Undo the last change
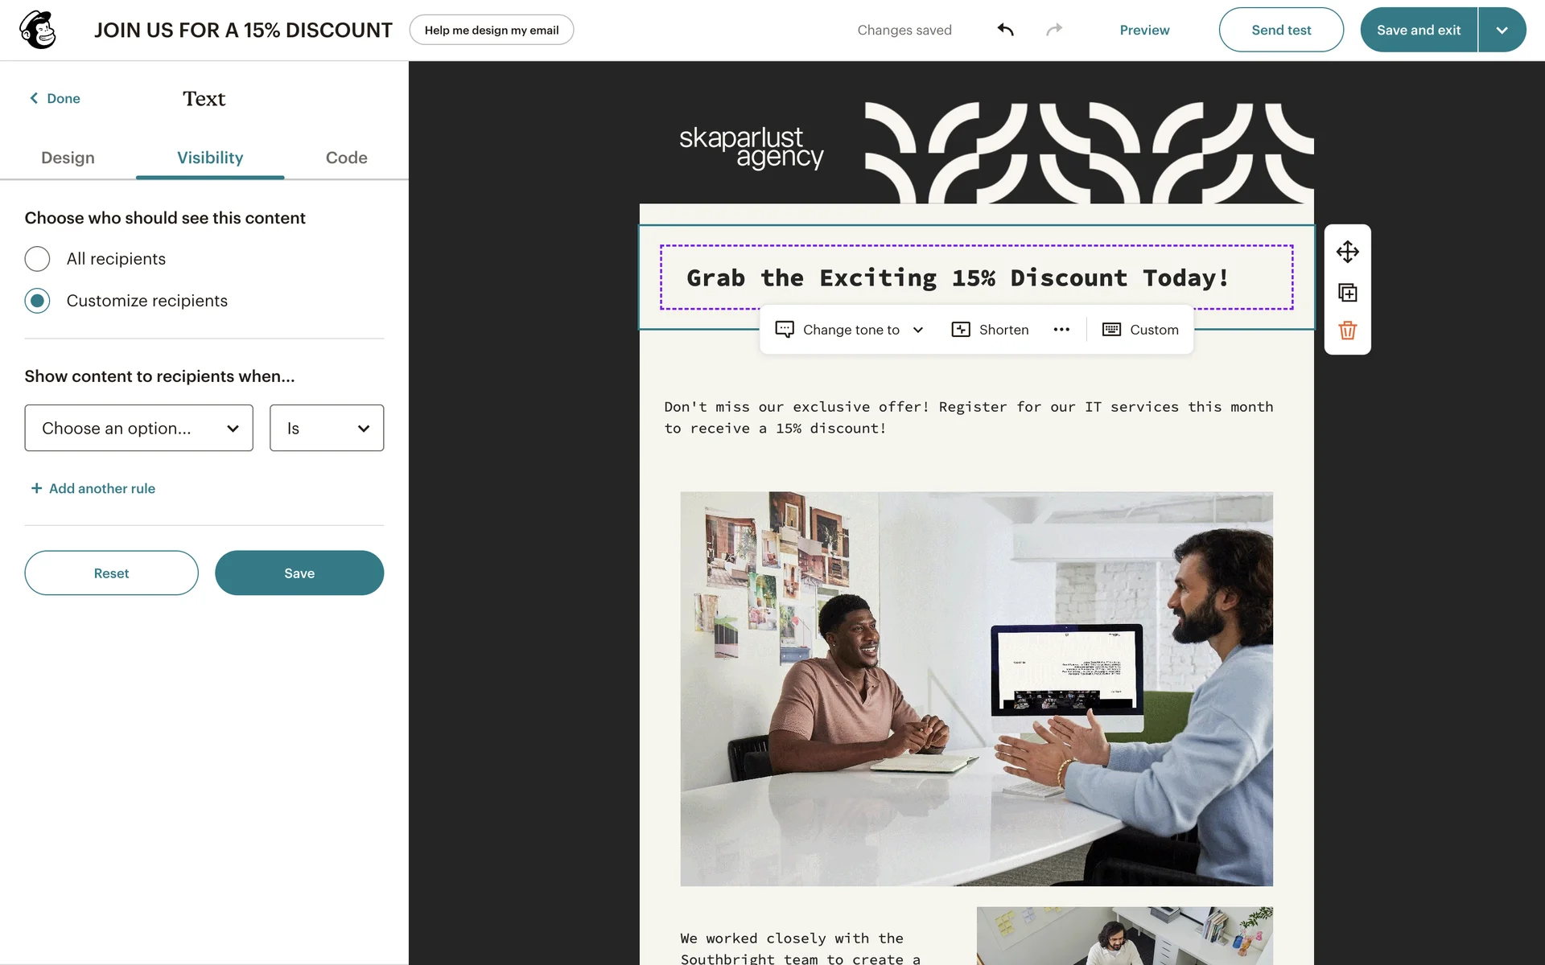 [x=1005, y=30]
